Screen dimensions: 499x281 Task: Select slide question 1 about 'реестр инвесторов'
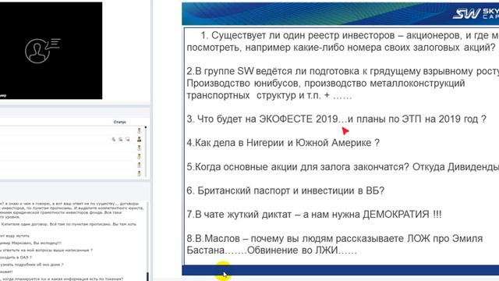click(343, 41)
